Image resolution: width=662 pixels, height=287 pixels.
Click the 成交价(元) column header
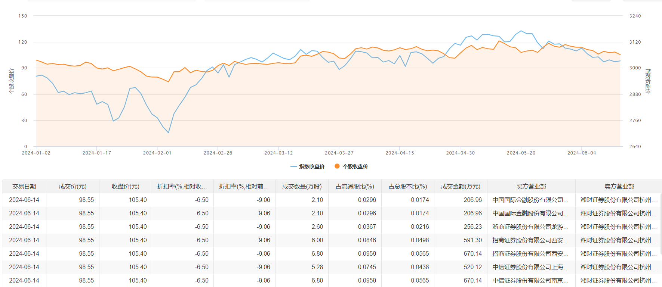click(x=73, y=186)
